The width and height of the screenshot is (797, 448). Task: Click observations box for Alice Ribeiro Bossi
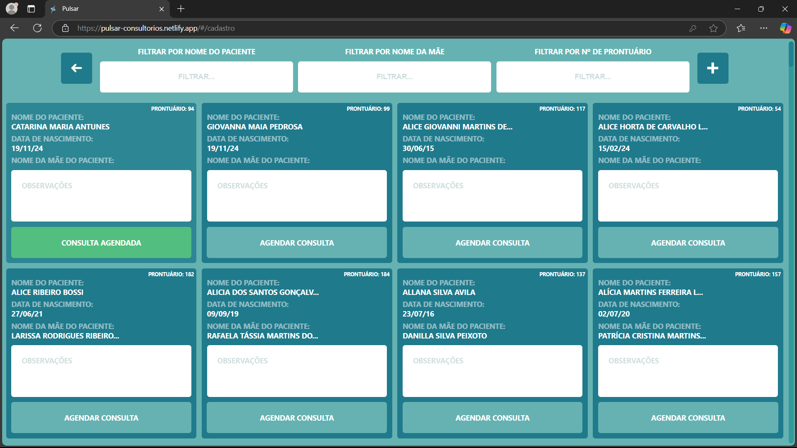(x=101, y=371)
